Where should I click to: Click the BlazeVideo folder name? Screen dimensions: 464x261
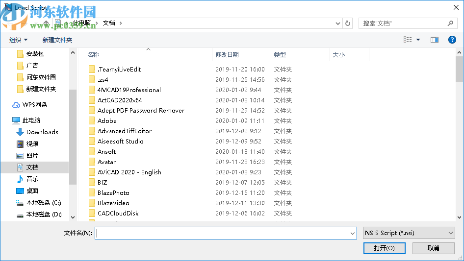tap(113, 203)
